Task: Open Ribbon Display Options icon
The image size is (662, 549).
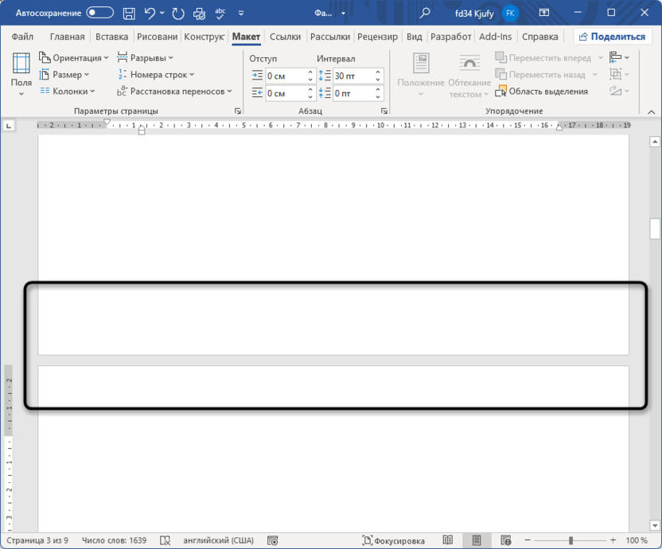Action: point(543,13)
